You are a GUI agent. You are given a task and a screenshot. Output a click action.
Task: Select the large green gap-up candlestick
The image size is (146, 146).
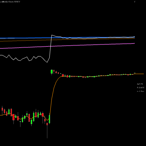pyautogui.click(x=52, y=72)
